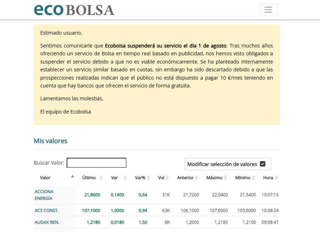Select ACS CONST. change 1,0000
This screenshot has height=232, width=320.
(x=117, y=211)
